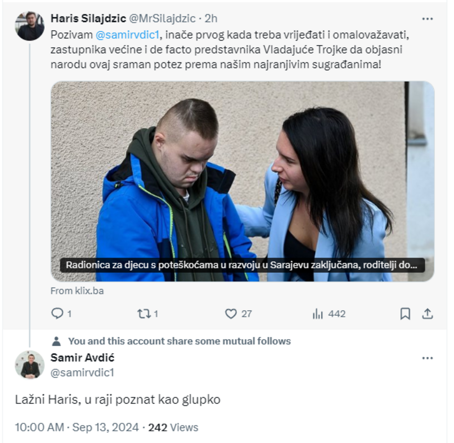Click the @samirvdic1 handle under Samir Avdić
Screen dimensions: 454x443
(x=82, y=373)
